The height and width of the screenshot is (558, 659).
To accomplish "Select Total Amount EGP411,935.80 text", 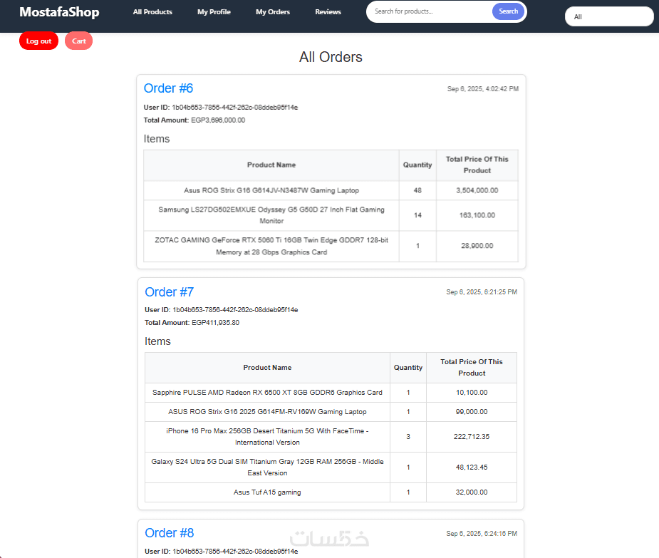I will pyautogui.click(x=192, y=323).
